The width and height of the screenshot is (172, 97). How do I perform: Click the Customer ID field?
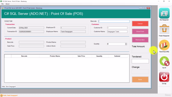117,28
